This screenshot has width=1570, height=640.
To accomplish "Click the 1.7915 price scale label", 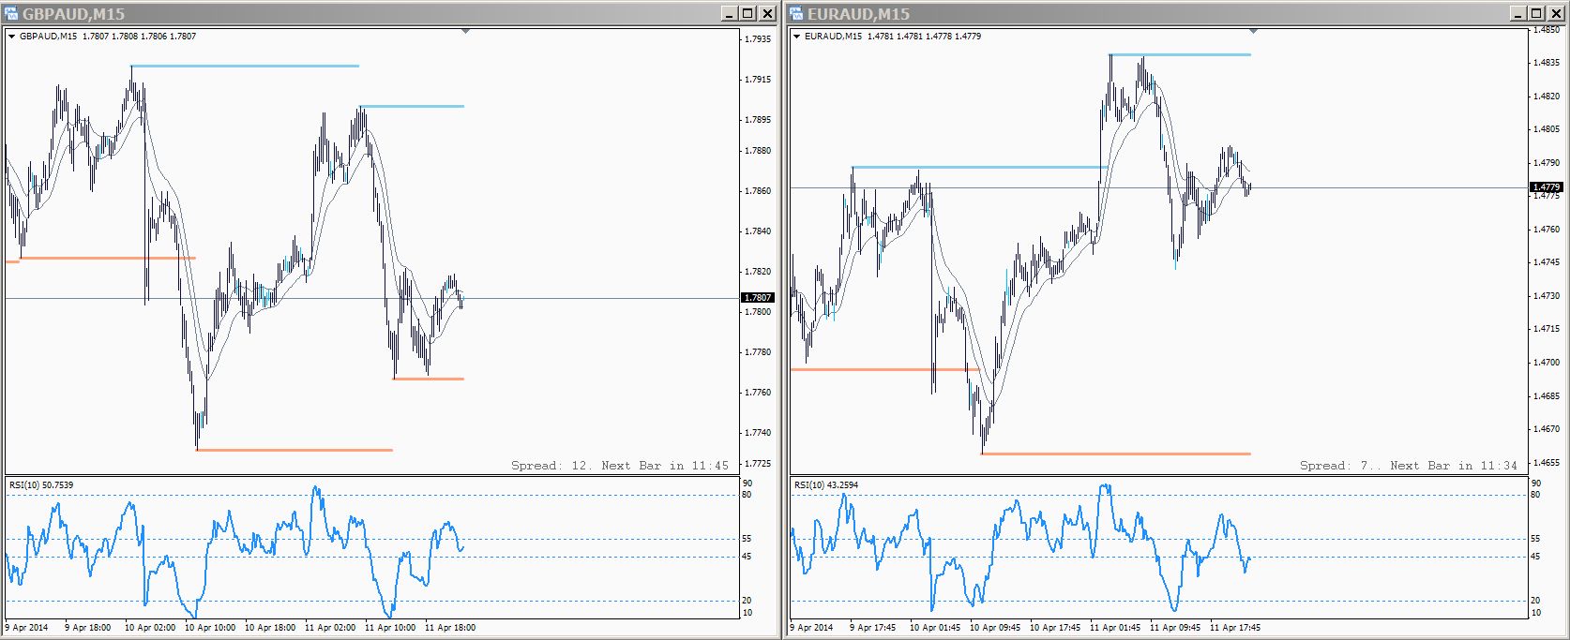I will tap(758, 80).
